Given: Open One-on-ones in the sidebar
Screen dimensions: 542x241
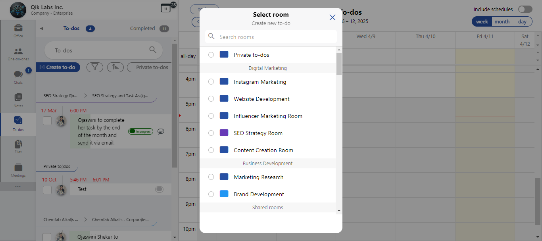Looking at the screenshot, I should pos(18,54).
